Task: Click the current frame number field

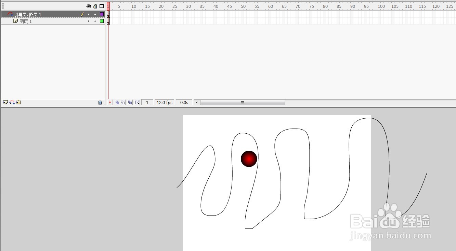Action: [x=147, y=102]
